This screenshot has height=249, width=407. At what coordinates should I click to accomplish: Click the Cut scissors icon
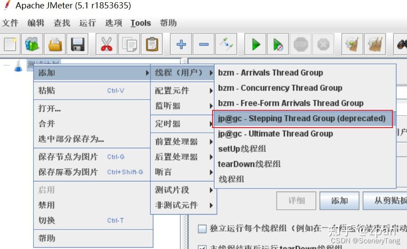pyautogui.click(x=107, y=44)
